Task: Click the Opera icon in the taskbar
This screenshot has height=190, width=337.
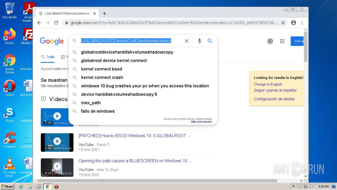Action: click(x=56, y=187)
